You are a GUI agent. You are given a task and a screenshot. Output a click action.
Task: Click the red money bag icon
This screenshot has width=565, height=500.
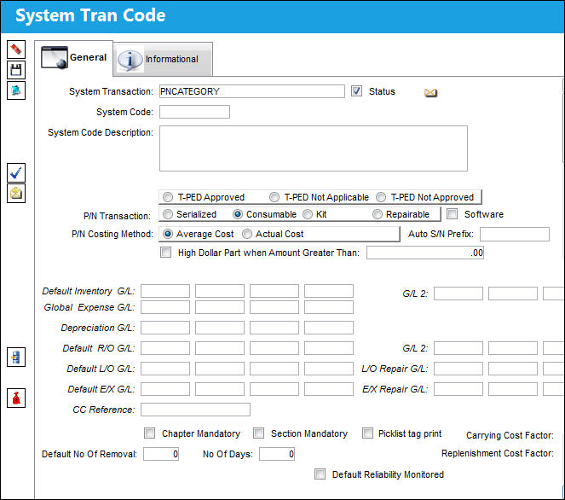point(16,398)
